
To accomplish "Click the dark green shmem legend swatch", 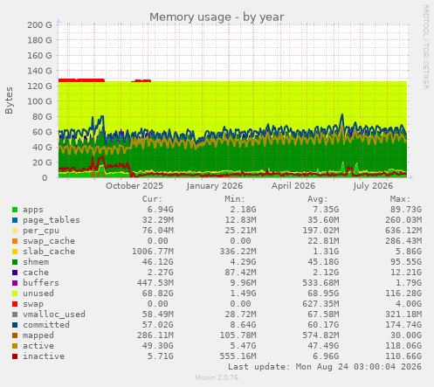I will click(15, 262).
